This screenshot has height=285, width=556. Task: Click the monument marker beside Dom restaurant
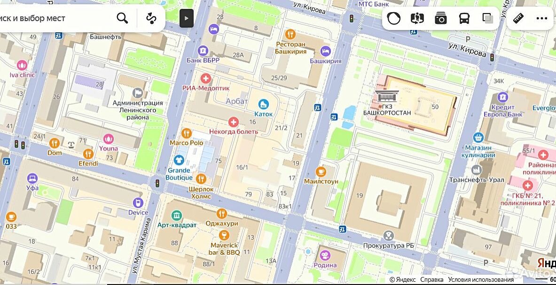(x=70, y=144)
